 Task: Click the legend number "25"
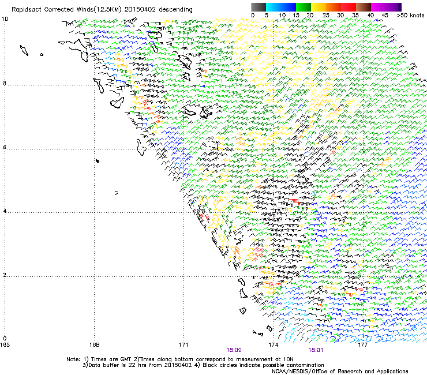(326, 16)
